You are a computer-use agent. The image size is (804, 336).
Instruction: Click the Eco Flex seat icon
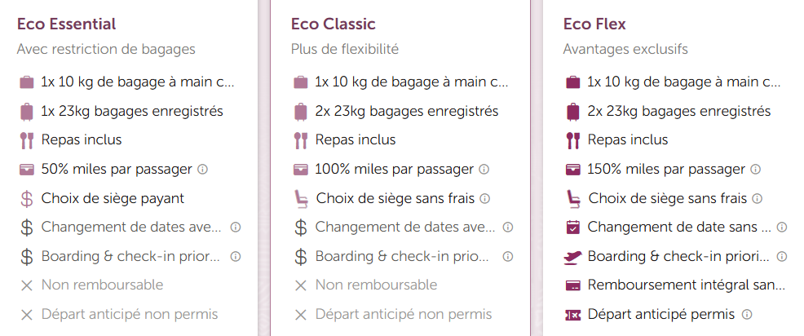[x=572, y=198]
